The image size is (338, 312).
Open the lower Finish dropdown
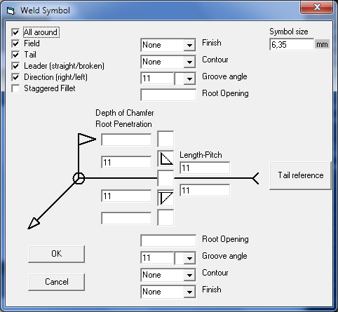[189, 292]
